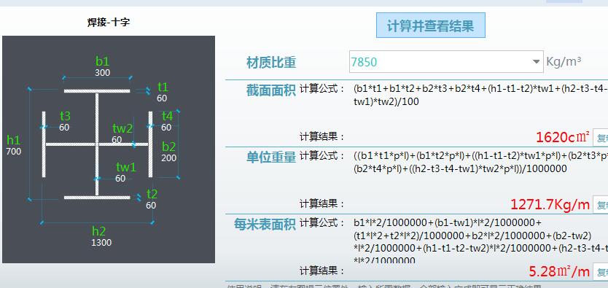Click the green tw1 dimension label
The image size is (608, 288).
pyautogui.click(x=126, y=167)
